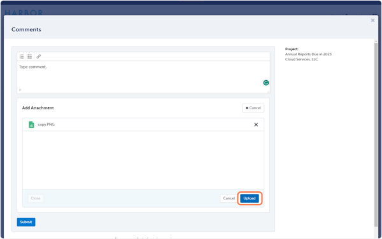Click the insert link icon
382x239 pixels.
[x=38, y=57]
